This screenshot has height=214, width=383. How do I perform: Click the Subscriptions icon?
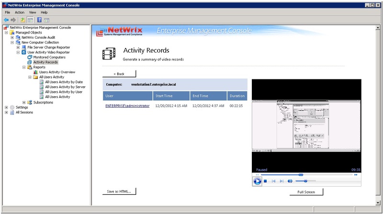[30, 102]
